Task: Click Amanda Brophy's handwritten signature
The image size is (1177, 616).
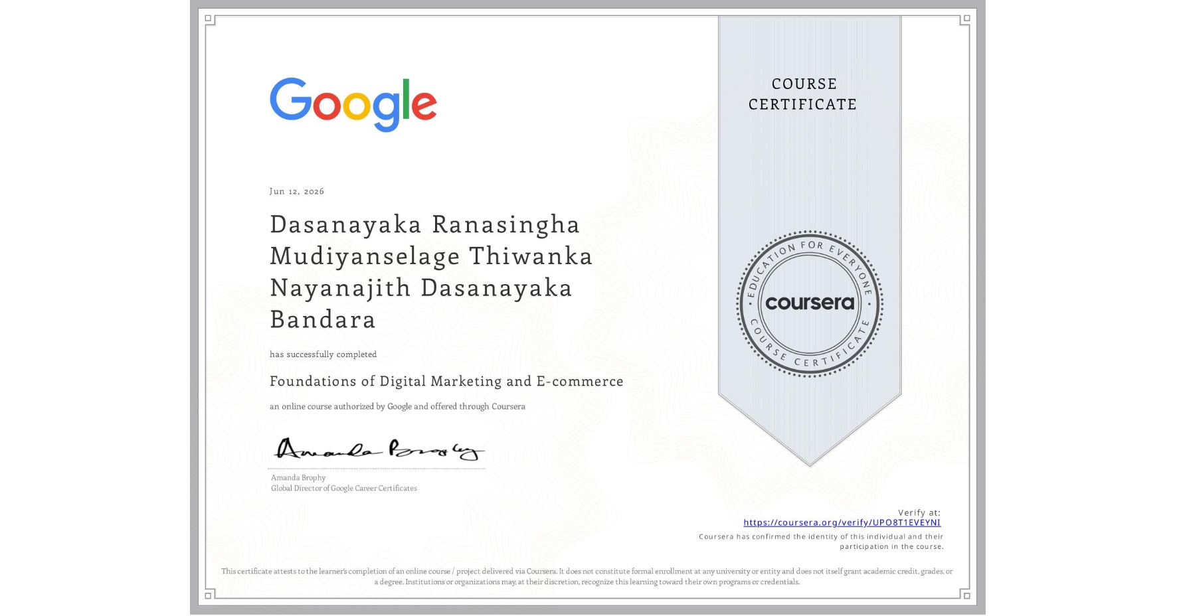Action: [x=379, y=449]
